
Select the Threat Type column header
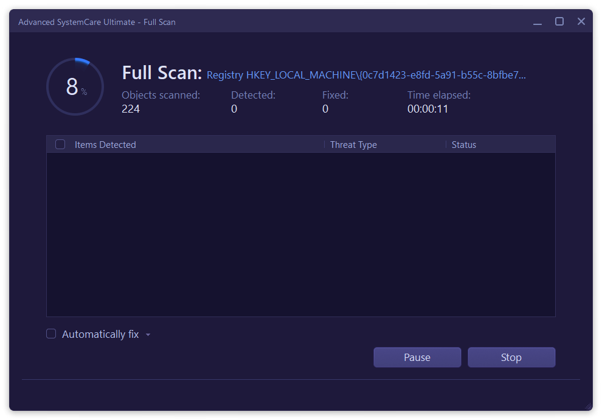click(x=353, y=144)
